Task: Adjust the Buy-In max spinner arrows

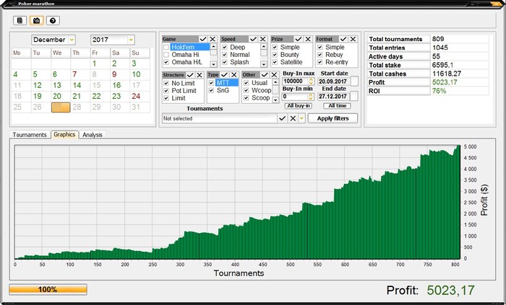Action: click(x=311, y=81)
